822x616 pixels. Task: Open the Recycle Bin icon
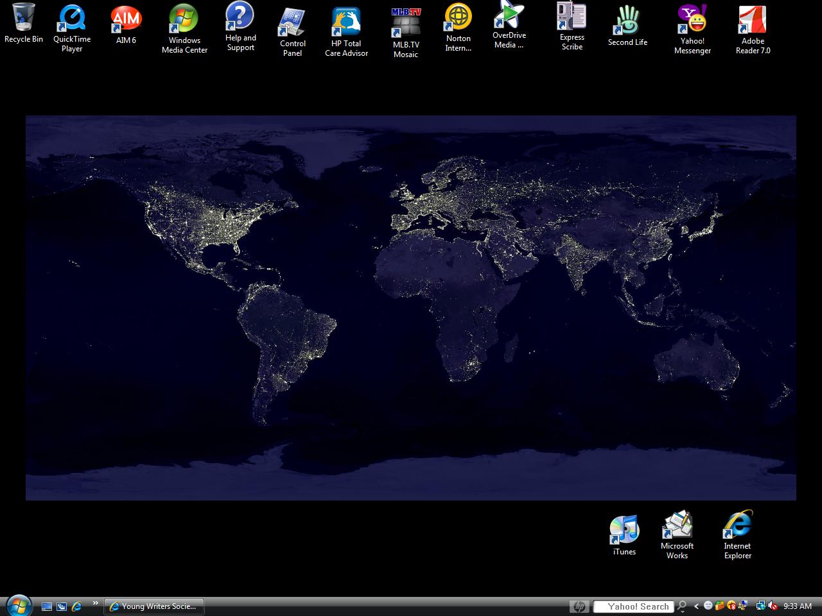tap(24, 23)
